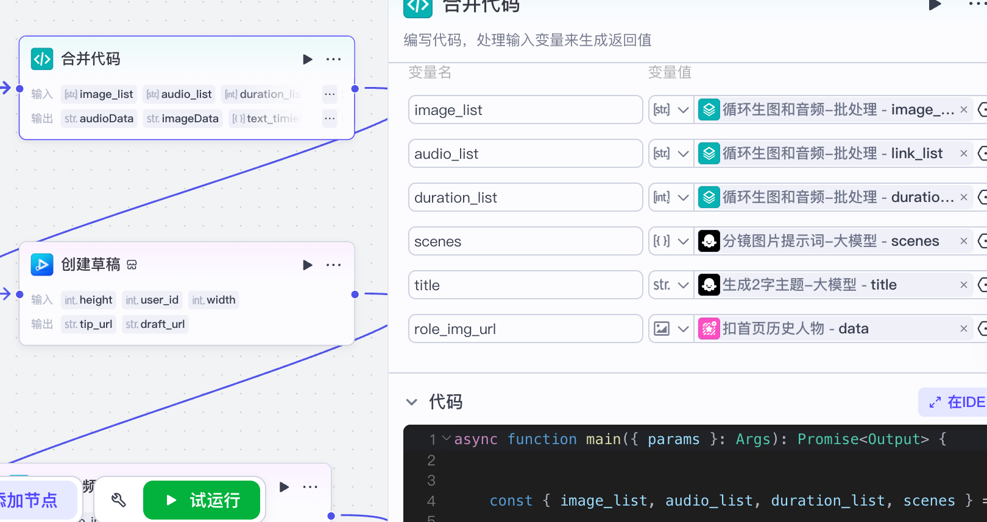
Task: Click the 试运行 test run button
Action: 202,500
